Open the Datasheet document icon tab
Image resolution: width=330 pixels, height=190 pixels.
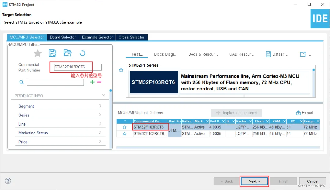268,54
